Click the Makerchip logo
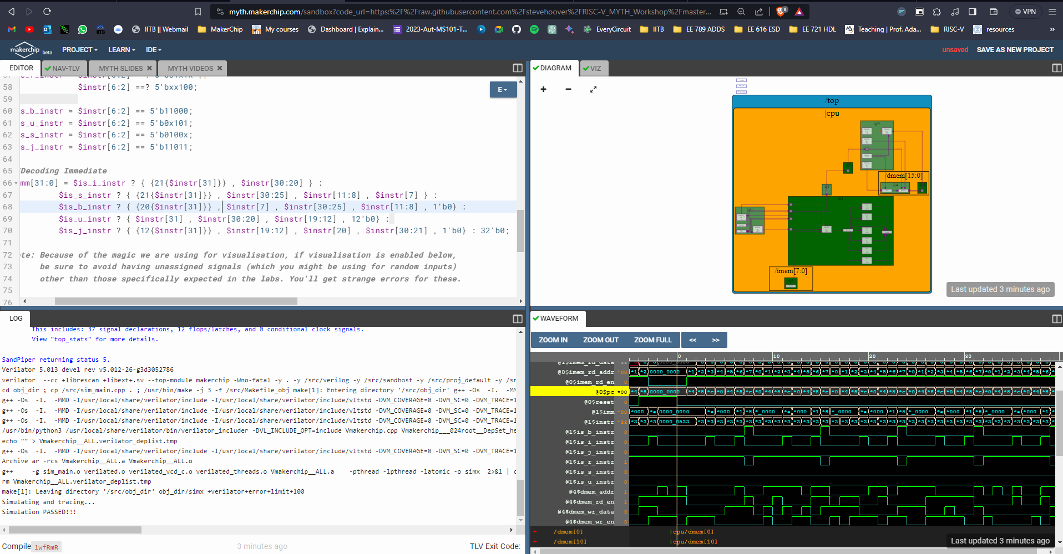The image size is (1063, 554). point(25,49)
